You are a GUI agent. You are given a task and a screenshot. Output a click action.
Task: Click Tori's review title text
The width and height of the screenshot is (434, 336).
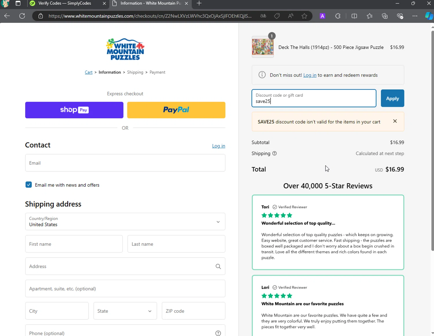point(298,223)
